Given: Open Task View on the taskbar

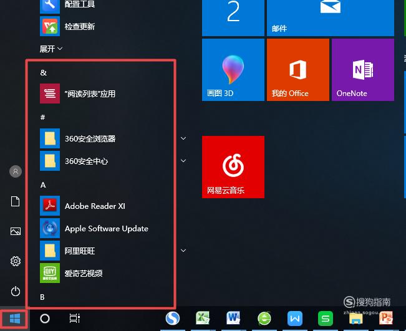Looking at the screenshot, I should pos(75,319).
